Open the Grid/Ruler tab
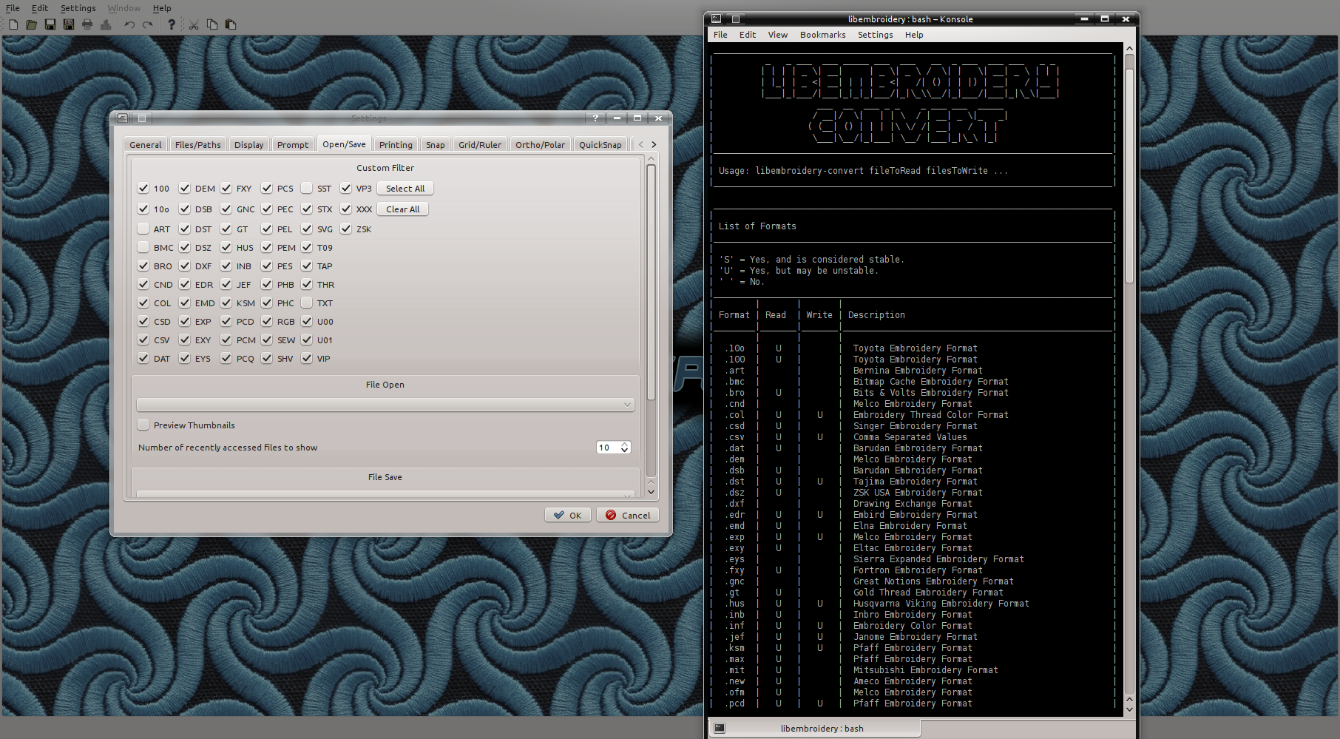This screenshot has width=1340, height=739. [479, 145]
